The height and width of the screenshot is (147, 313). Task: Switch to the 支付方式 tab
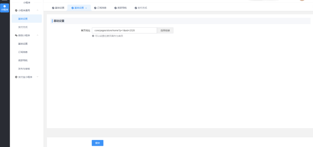(141, 8)
